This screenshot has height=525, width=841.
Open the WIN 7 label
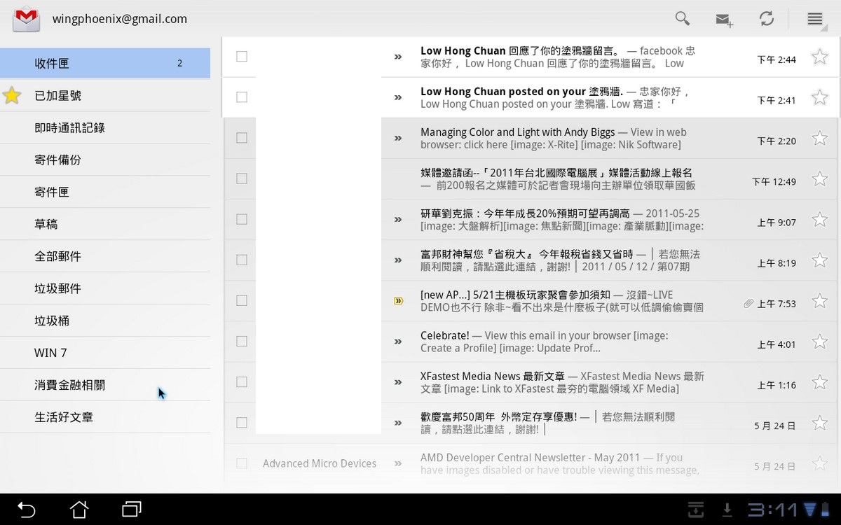click(105, 353)
